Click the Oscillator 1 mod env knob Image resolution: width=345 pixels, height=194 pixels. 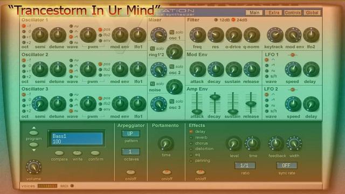click(120, 34)
